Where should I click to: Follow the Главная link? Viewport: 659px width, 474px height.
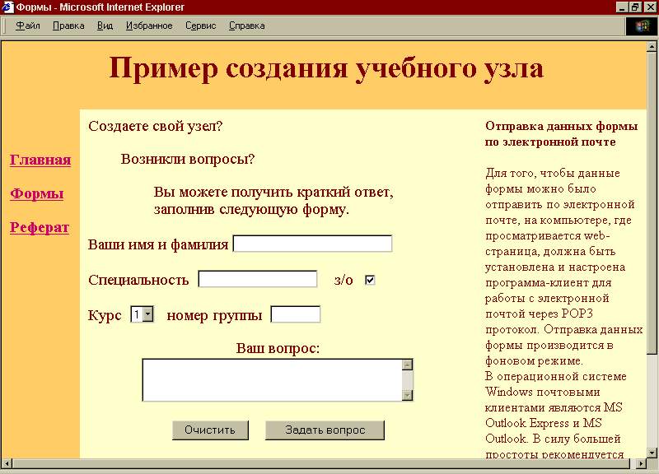(x=40, y=160)
